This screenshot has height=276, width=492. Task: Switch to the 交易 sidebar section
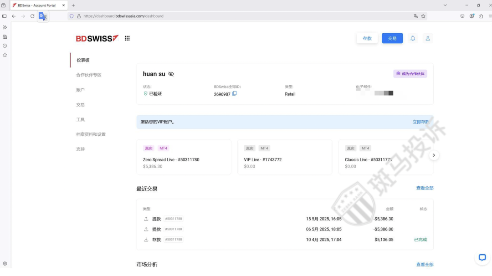(80, 104)
